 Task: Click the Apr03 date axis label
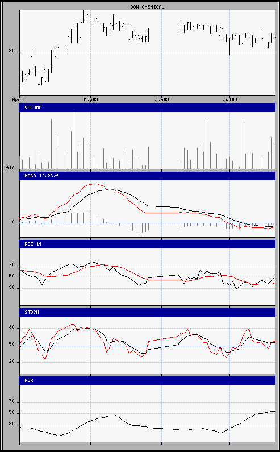pos(19,99)
